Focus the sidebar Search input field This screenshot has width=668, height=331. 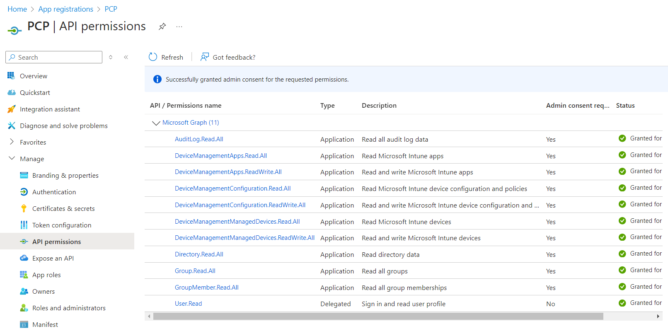click(x=58, y=57)
